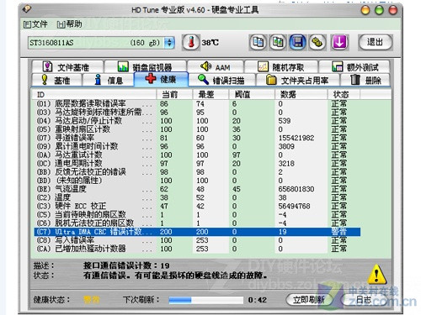
Task: Close the HD Tune window
Action: click(392, 10)
